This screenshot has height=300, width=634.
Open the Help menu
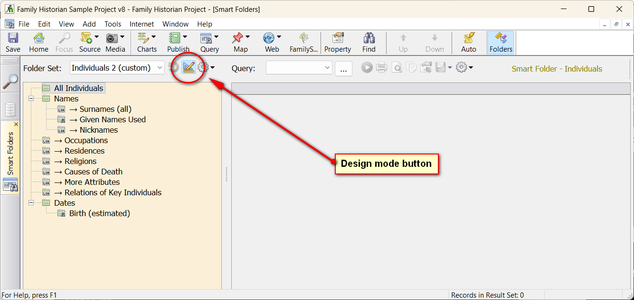tap(205, 24)
